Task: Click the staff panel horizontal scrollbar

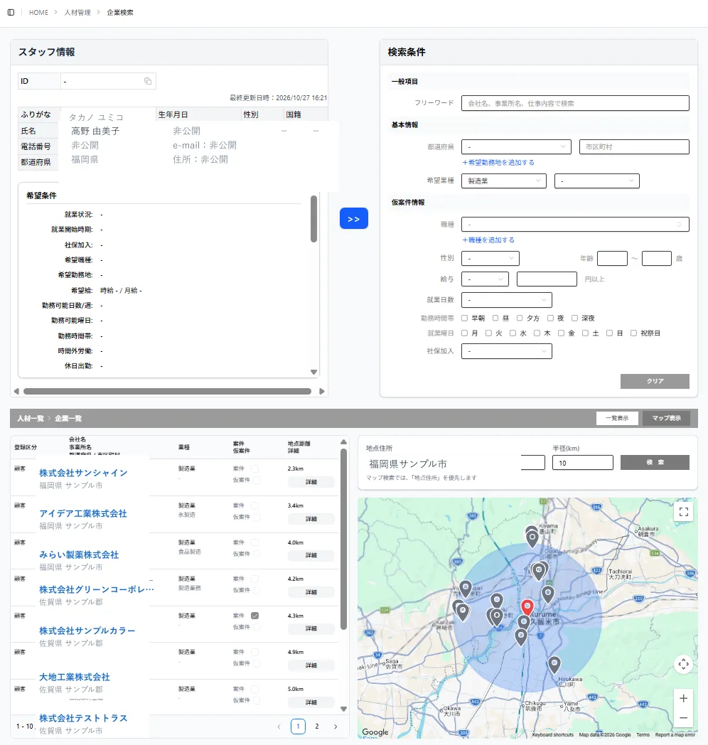Action: (167, 392)
